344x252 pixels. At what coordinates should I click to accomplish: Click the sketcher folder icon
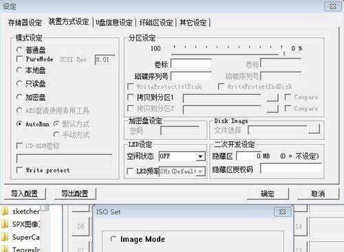tap(5, 211)
